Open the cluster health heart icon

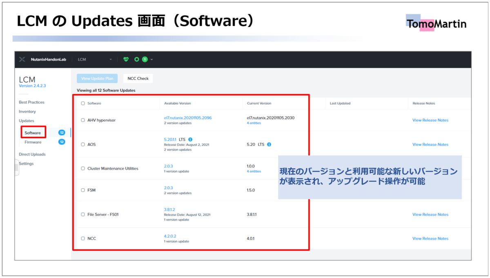click(x=126, y=60)
